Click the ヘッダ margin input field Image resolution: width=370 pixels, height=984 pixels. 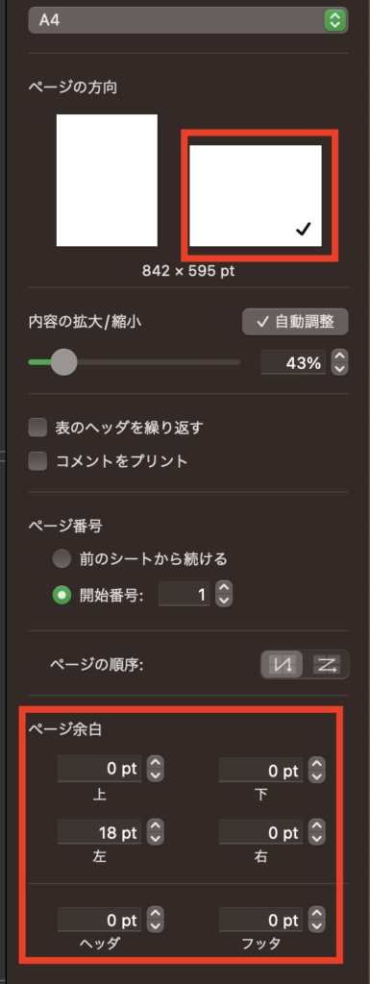point(100,920)
